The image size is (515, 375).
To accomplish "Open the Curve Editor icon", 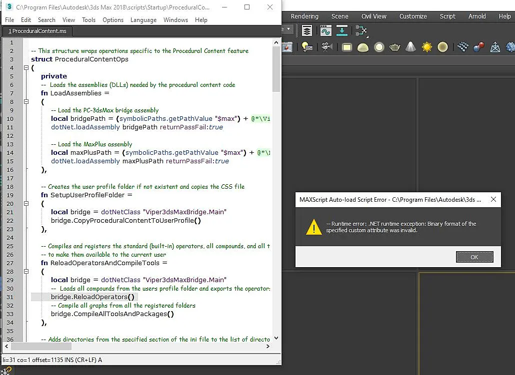I will 325,30.
